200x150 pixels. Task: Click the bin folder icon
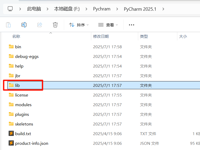pyautogui.click(x=11, y=47)
